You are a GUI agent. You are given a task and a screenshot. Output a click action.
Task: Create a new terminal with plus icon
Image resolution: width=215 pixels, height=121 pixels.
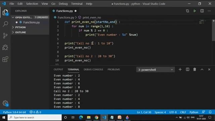tap(180, 70)
